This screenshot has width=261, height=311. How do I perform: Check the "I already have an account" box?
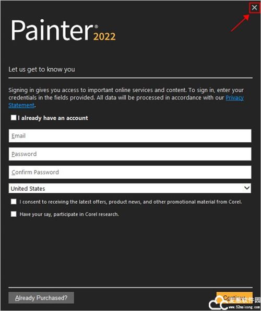click(x=14, y=118)
